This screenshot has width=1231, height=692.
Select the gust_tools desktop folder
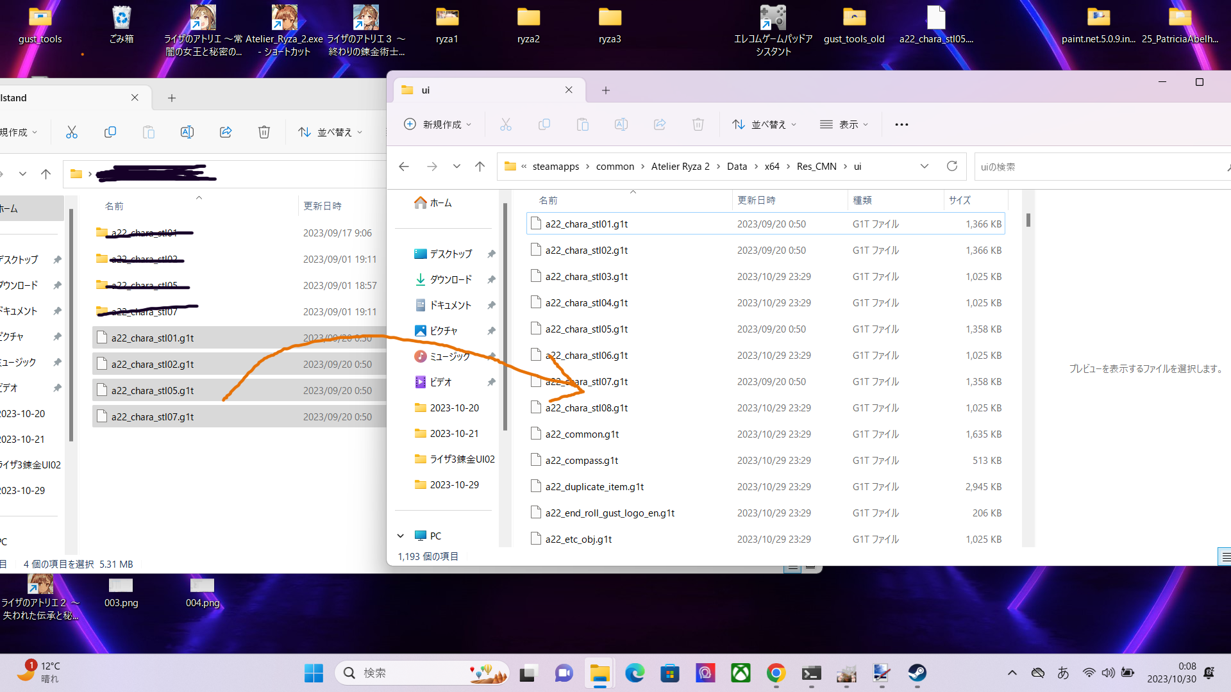(40, 25)
